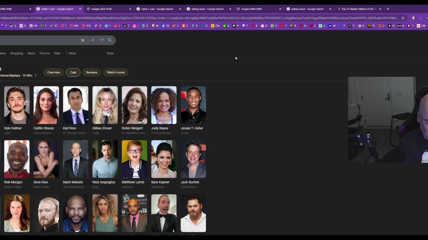428x240 pixels.
Task: Open the movie info three-dot menu
Action: point(35,75)
